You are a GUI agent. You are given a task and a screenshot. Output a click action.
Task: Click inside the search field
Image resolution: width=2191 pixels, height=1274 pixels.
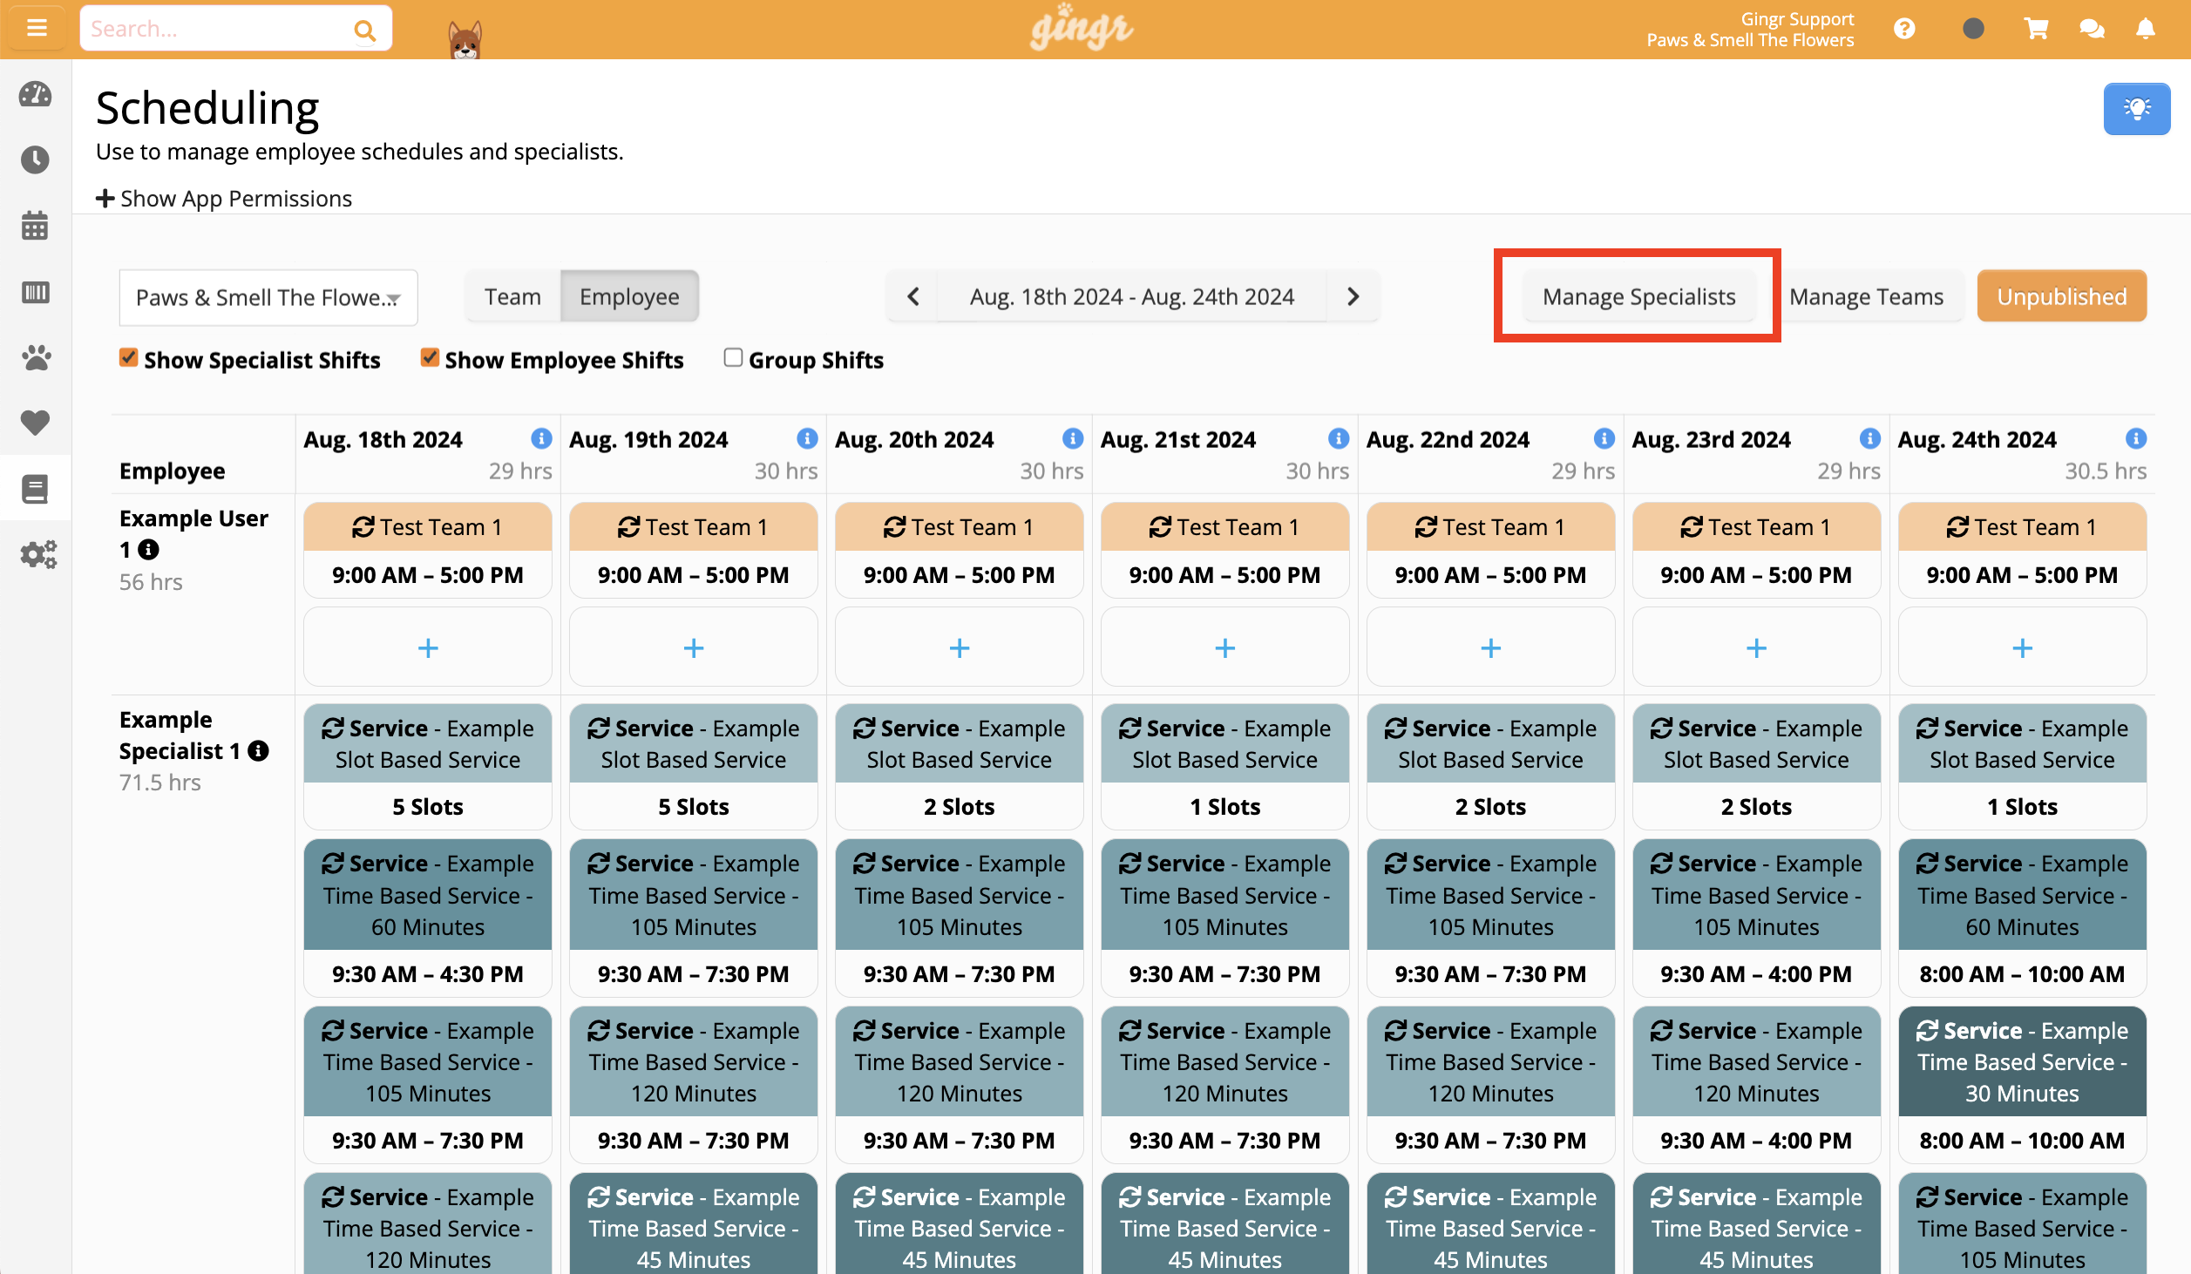(x=218, y=27)
